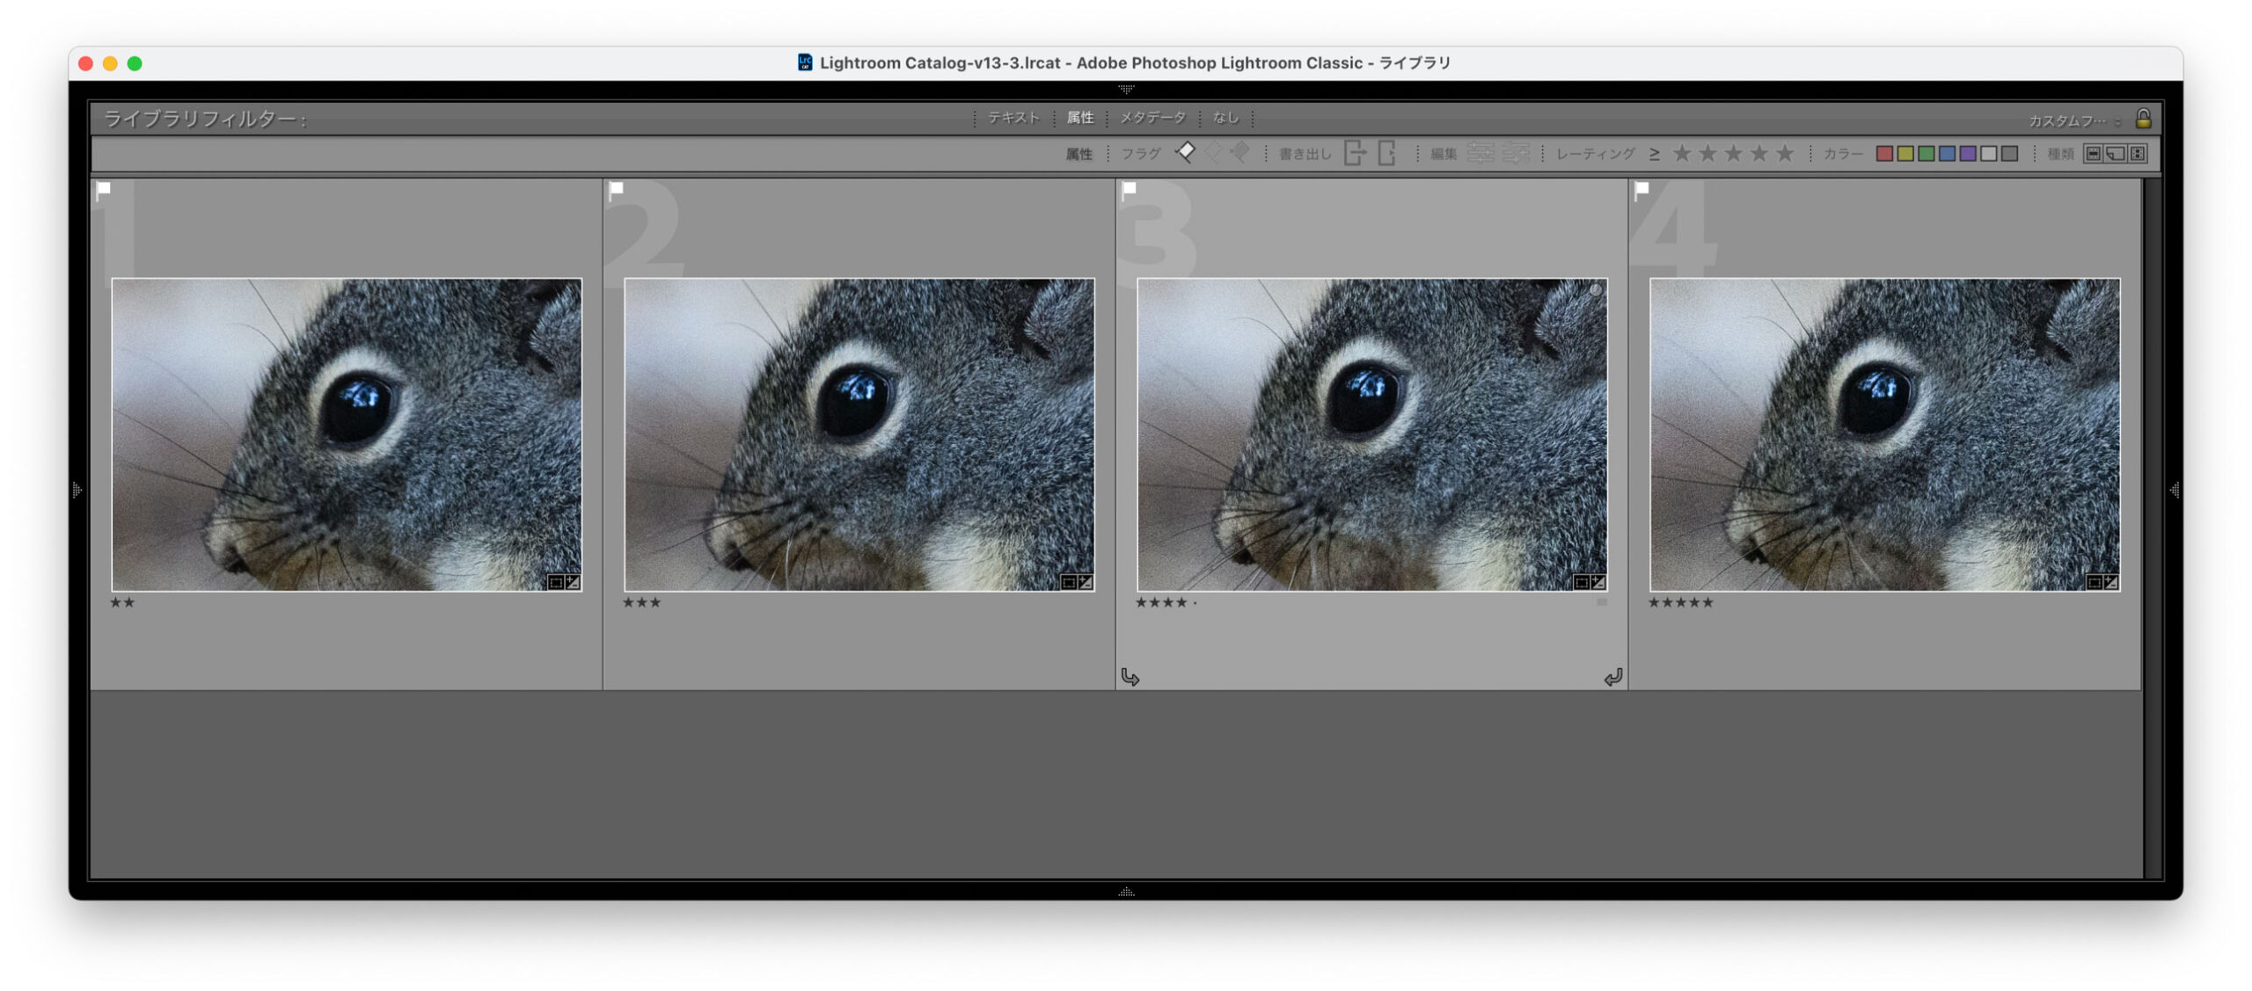Enable the flagged photos filter flag
Image resolution: width=2252 pixels, height=991 pixels.
(x=1185, y=153)
